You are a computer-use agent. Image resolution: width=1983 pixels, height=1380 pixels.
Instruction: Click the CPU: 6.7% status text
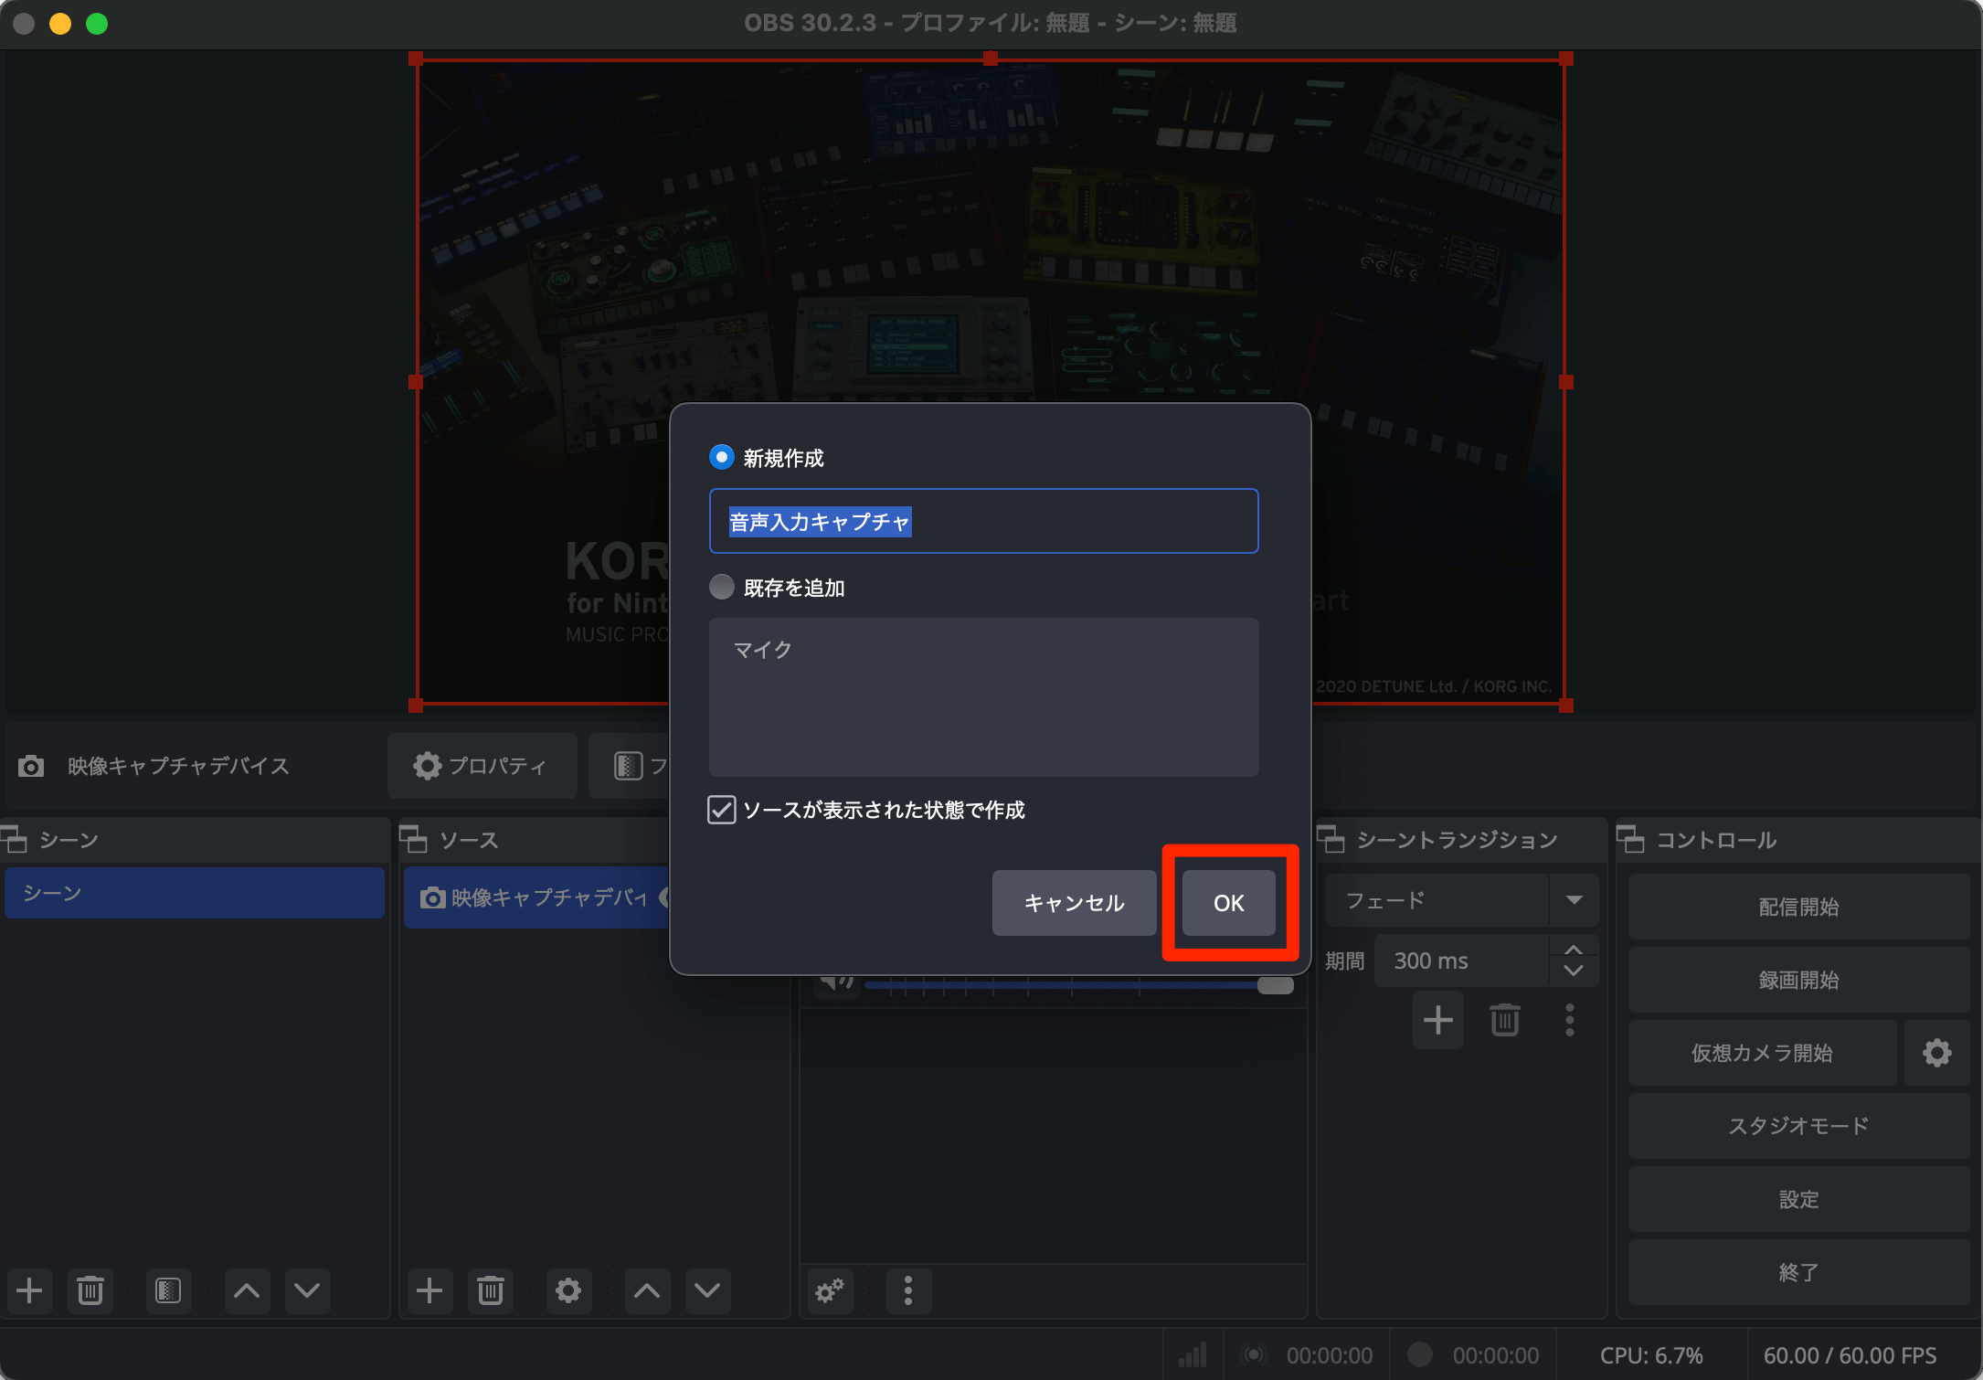[x=1651, y=1355]
